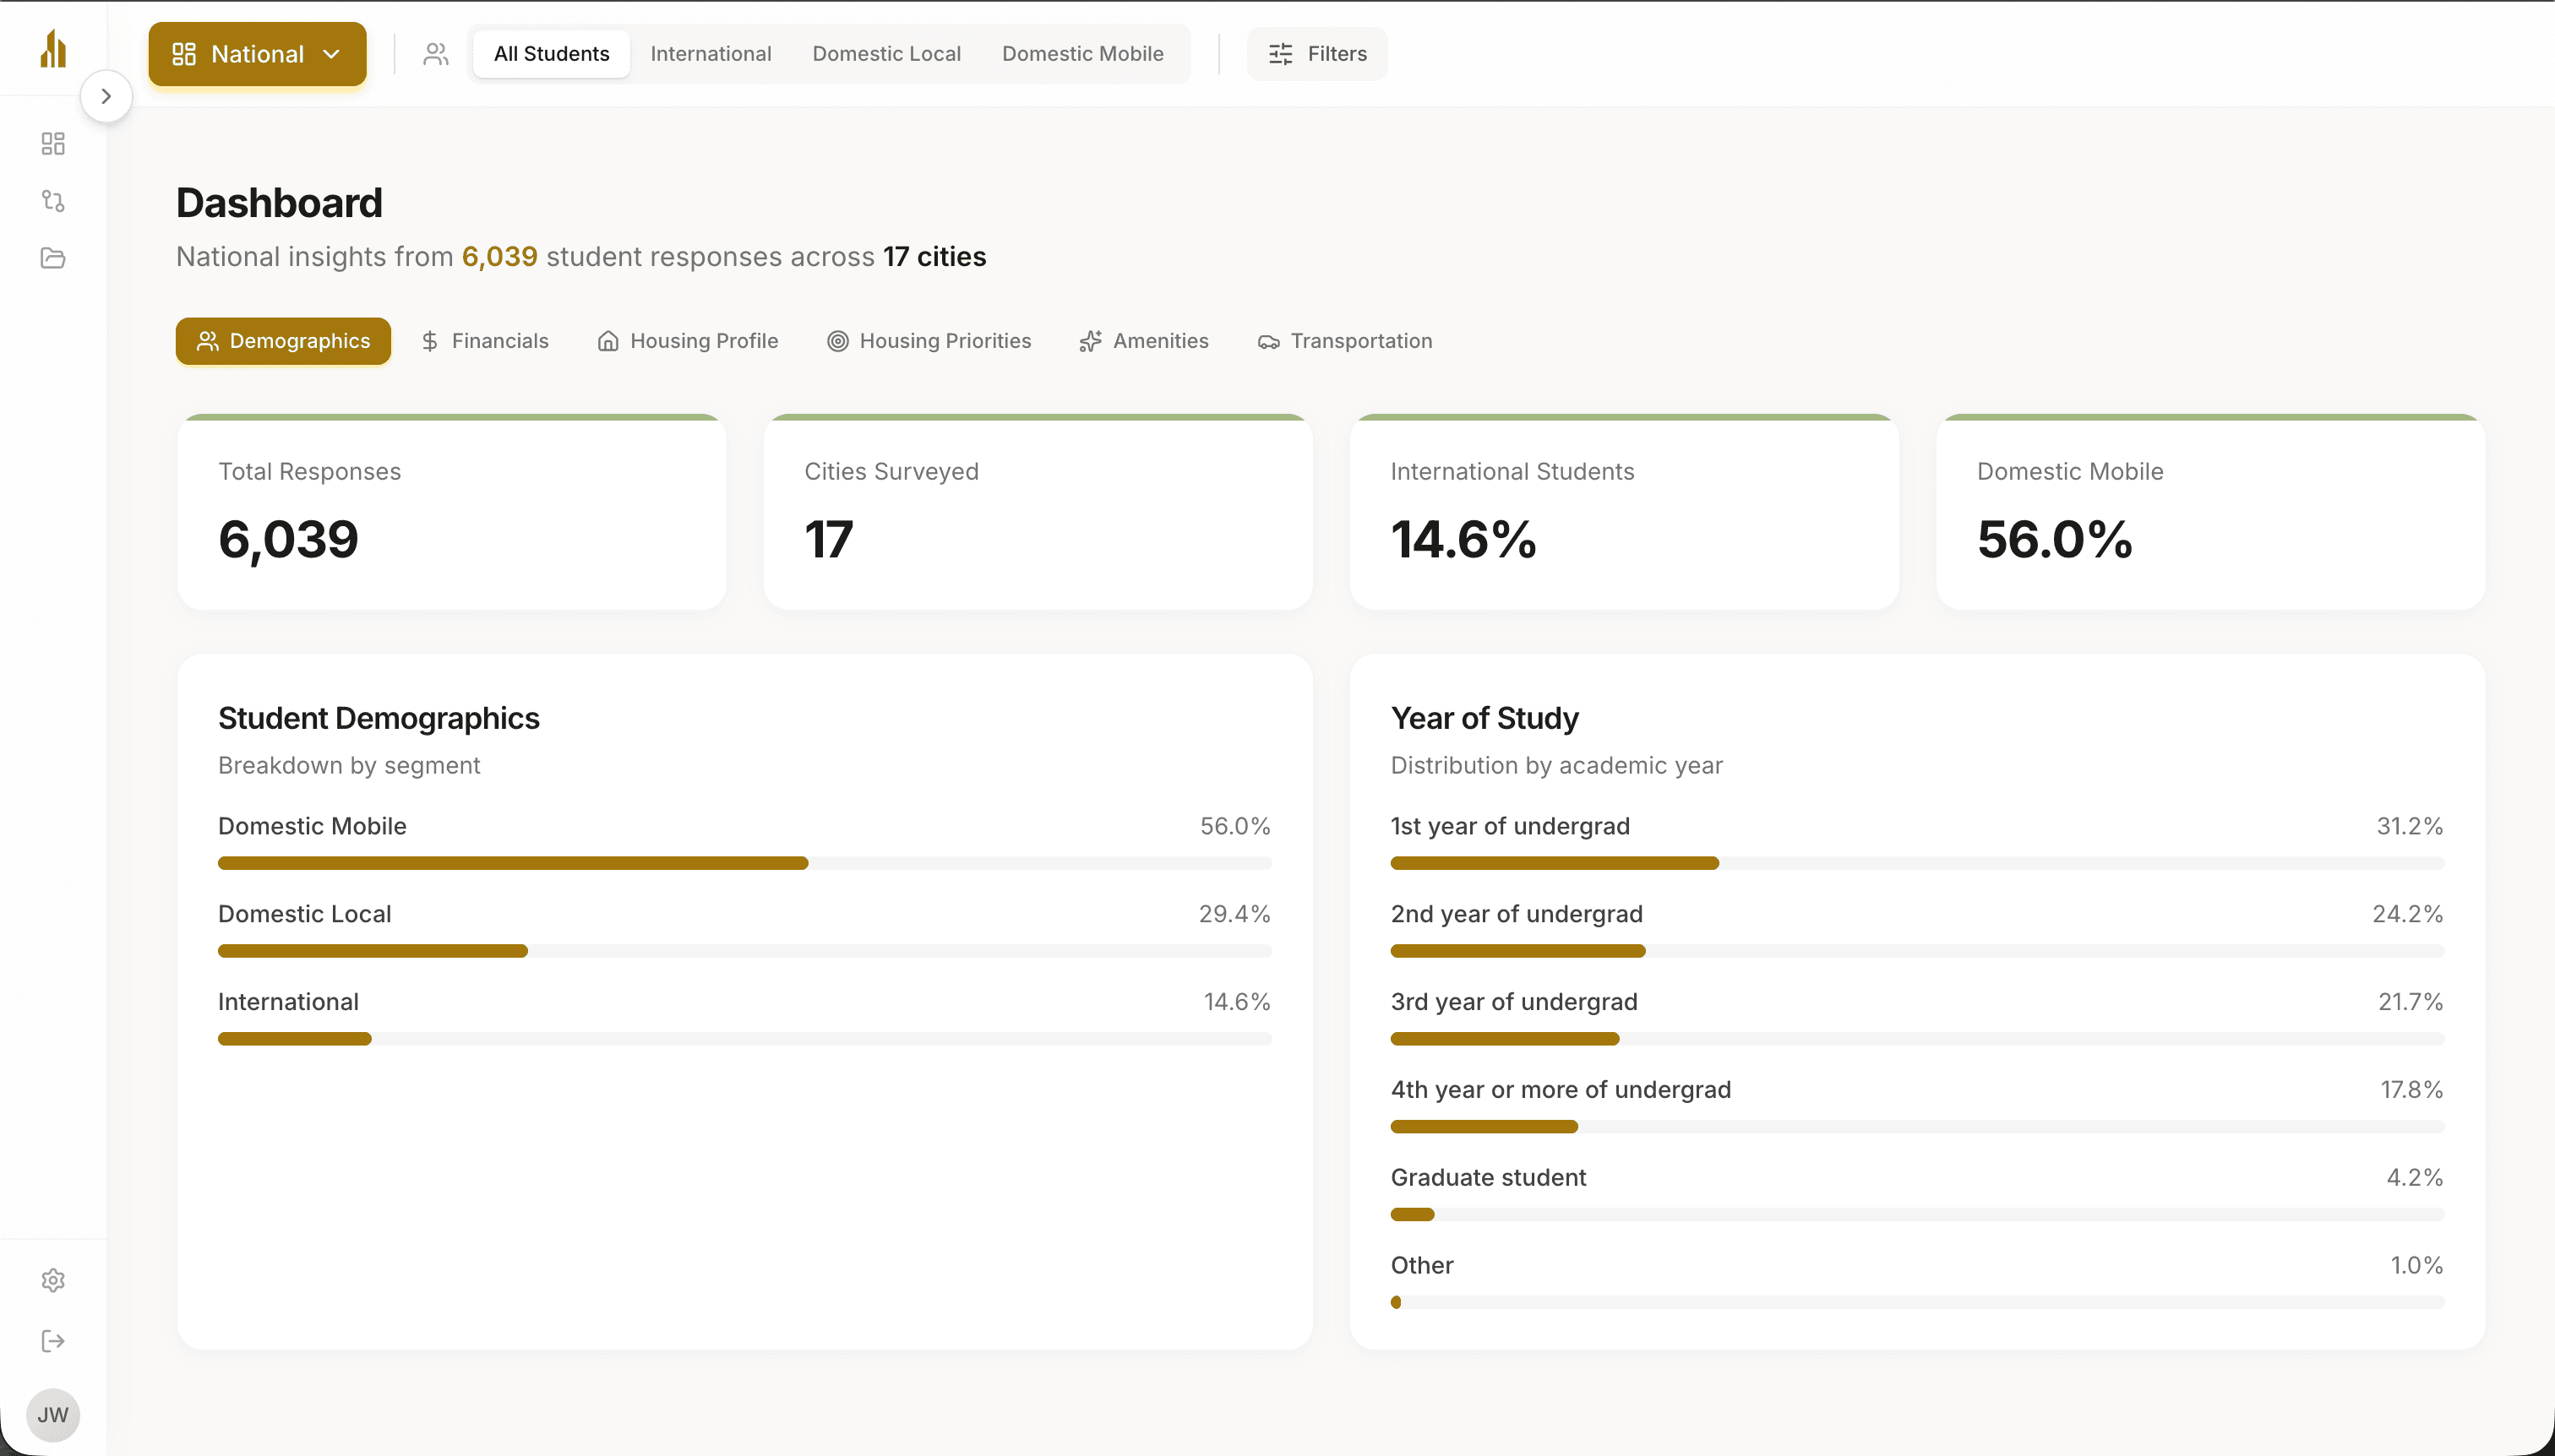The width and height of the screenshot is (2555, 1456).
Task: Open the National scope dropdown
Action: click(x=256, y=54)
